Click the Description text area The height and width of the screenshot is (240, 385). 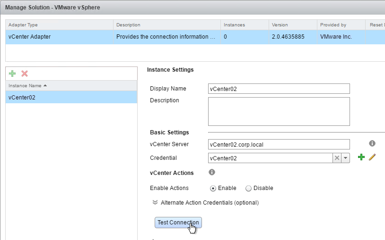(x=279, y=112)
